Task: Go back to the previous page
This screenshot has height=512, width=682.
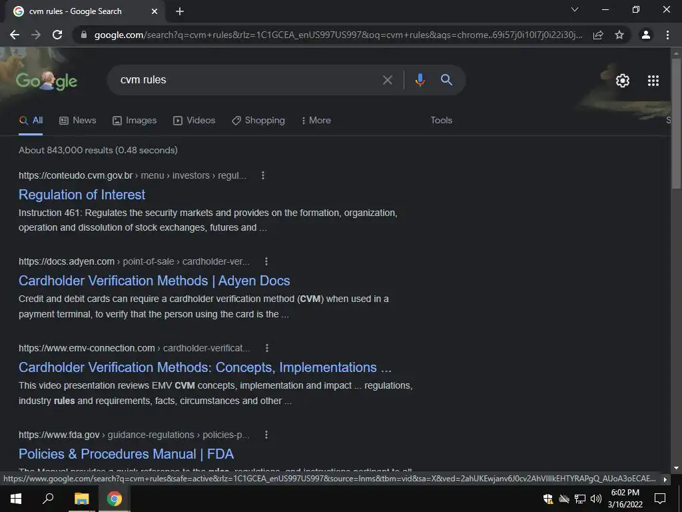Action: pos(15,35)
